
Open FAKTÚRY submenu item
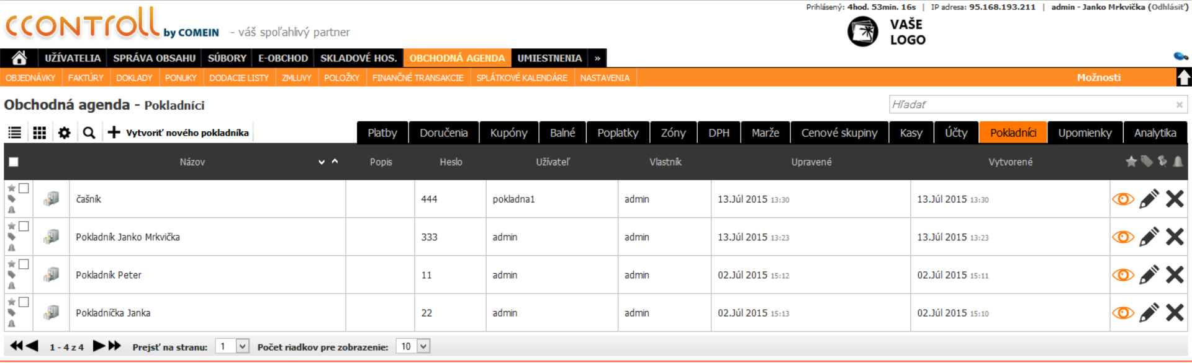(x=86, y=78)
